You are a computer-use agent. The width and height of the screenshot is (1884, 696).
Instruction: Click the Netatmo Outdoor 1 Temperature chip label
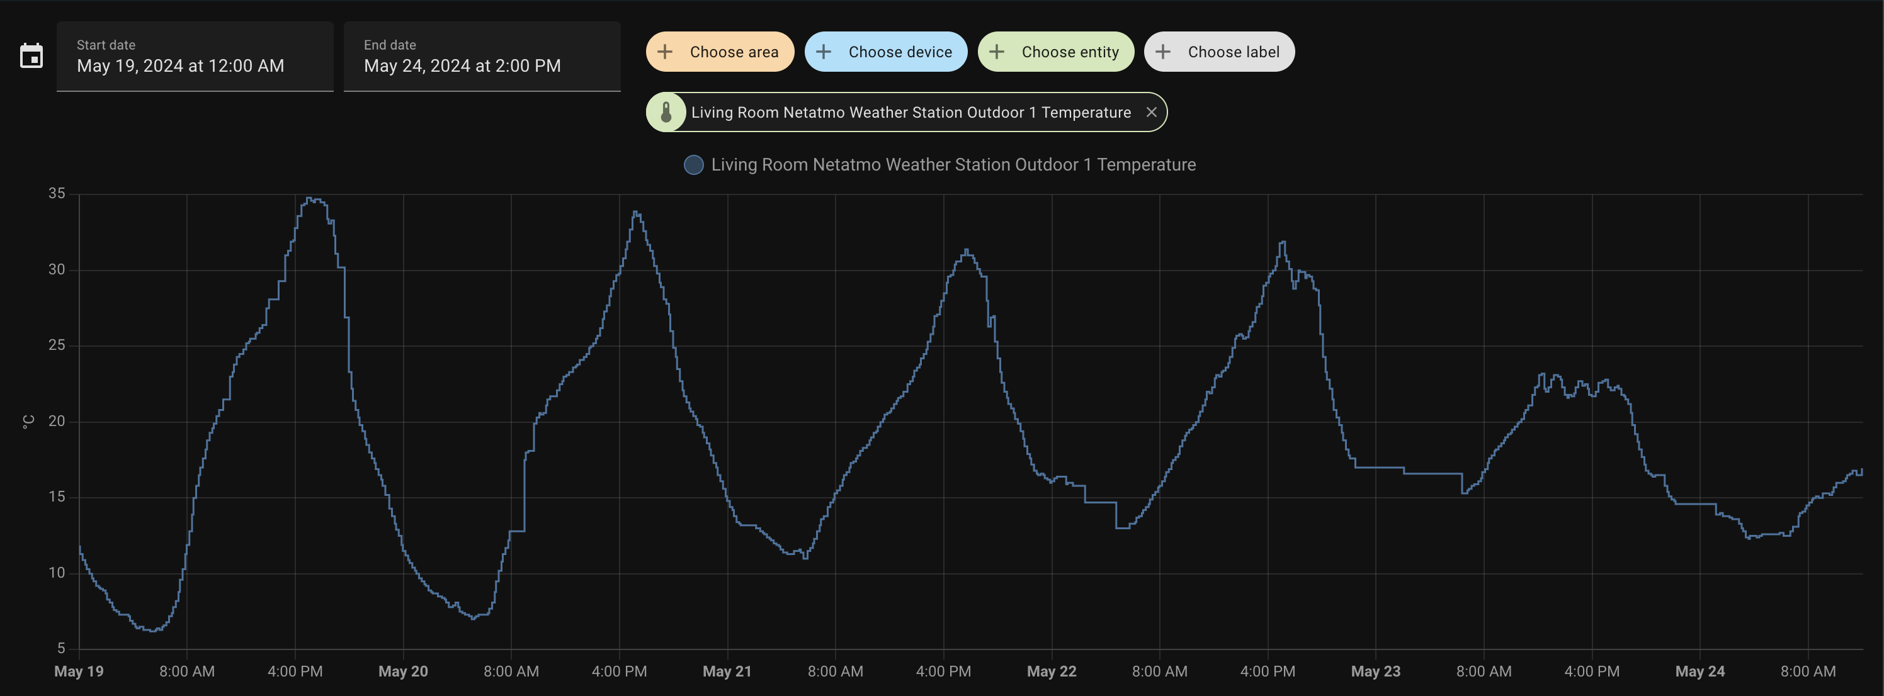911,113
